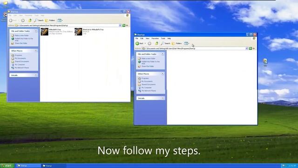
Task: Click Go button in VMAudioFixTray window
Action: [x=125, y=26]
